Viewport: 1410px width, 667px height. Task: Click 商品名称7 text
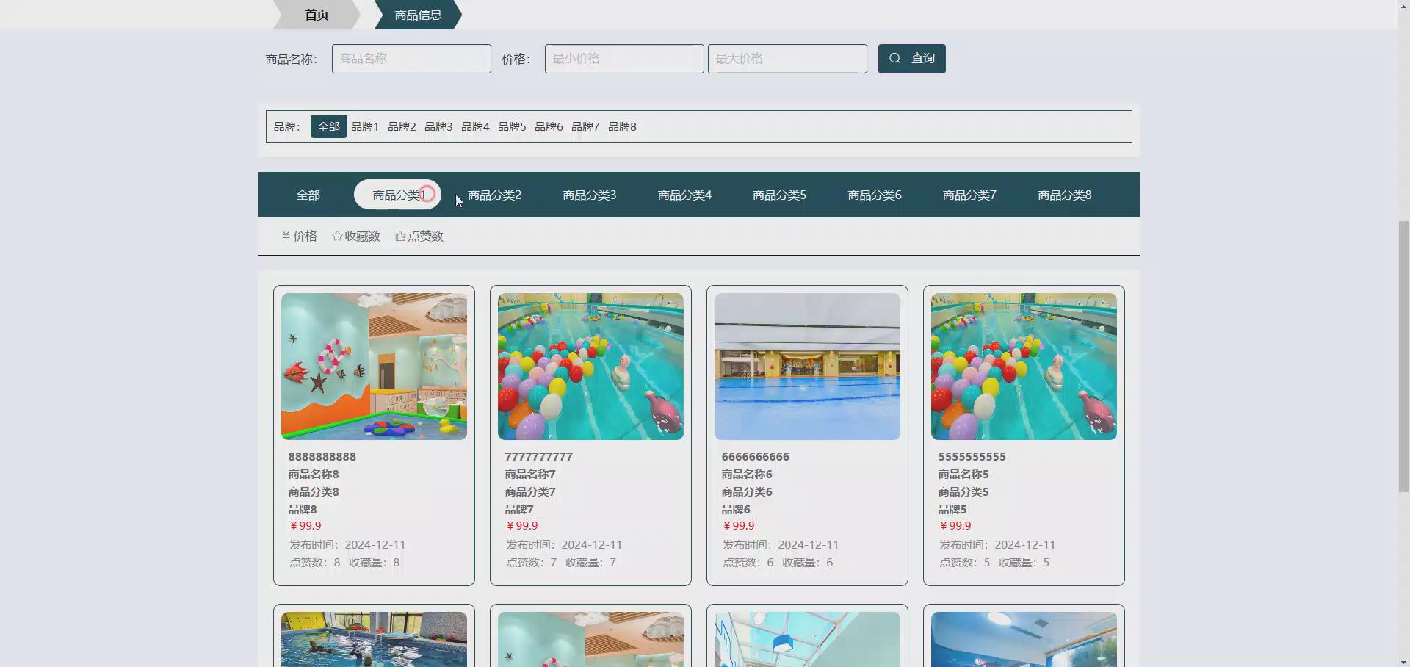coord(530,474)
